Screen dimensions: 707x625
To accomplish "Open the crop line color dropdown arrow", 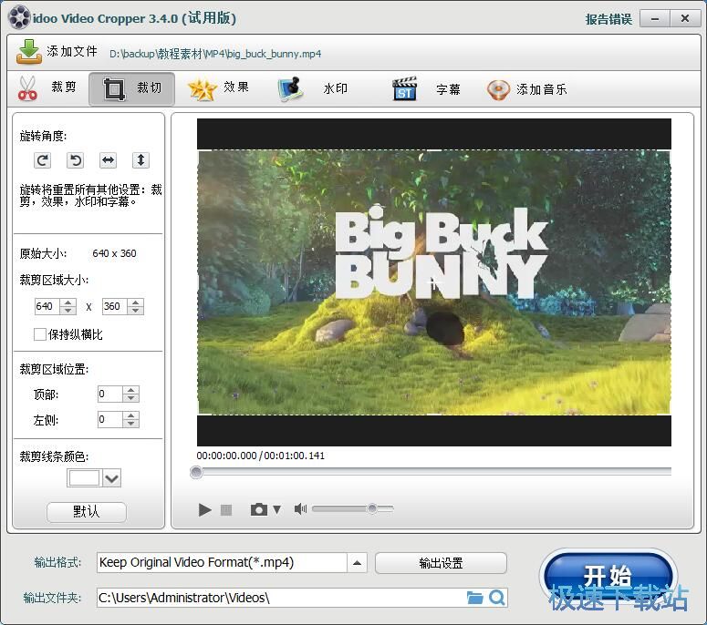I will coord(111,478).
